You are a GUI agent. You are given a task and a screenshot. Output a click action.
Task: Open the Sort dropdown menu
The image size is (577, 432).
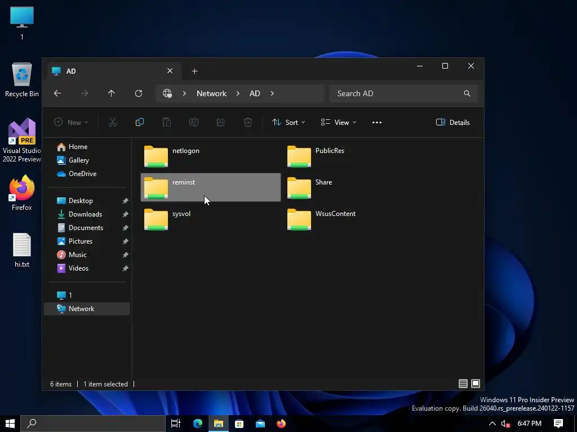288,122
